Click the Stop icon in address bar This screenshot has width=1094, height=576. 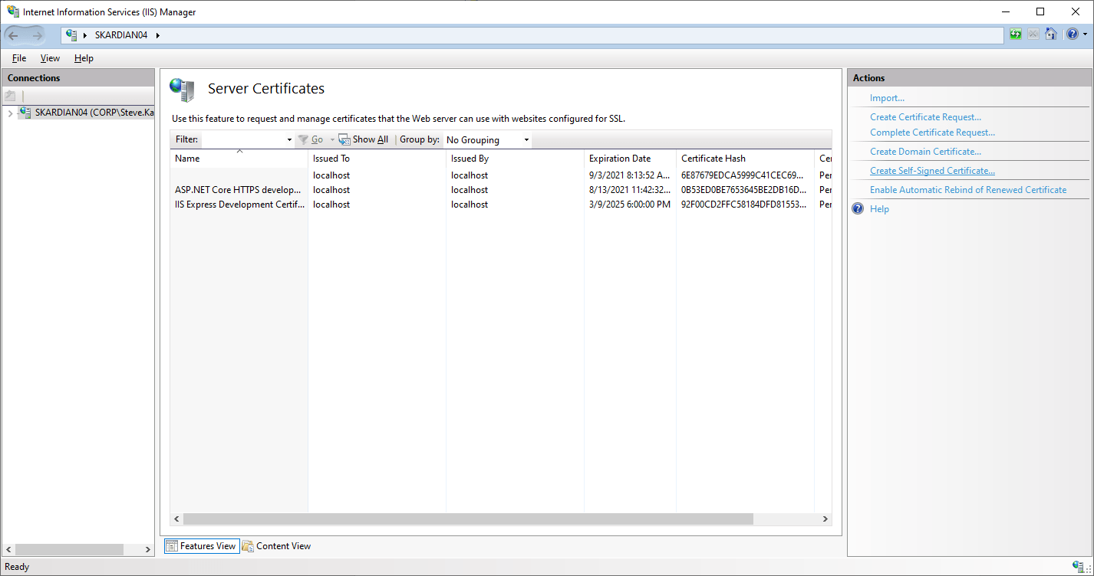point(1033,34)
